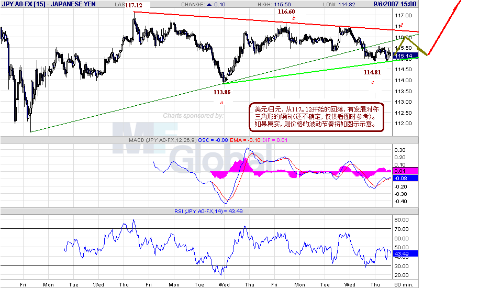Viewport: 501px width, 288px height.
Task: Click the 80.00 label on RSI axis
Action: pos(402,219)
